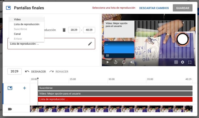Select Canal from the dropdown list
The image size is (199, 118).
(17, 34)
